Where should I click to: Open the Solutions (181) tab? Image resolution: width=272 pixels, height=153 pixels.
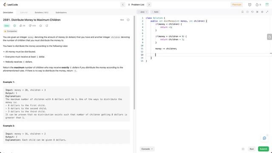(x=42, y=12)
